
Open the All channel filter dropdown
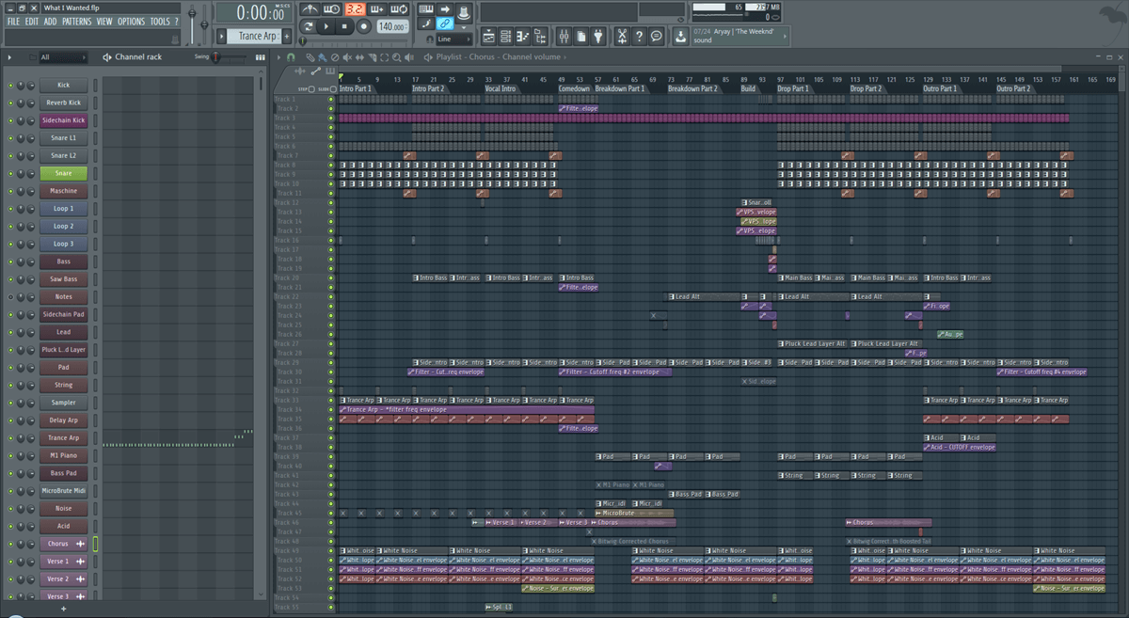click(62, 57)
